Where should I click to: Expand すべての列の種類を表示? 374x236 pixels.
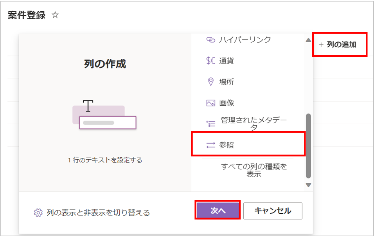point(254,170)
